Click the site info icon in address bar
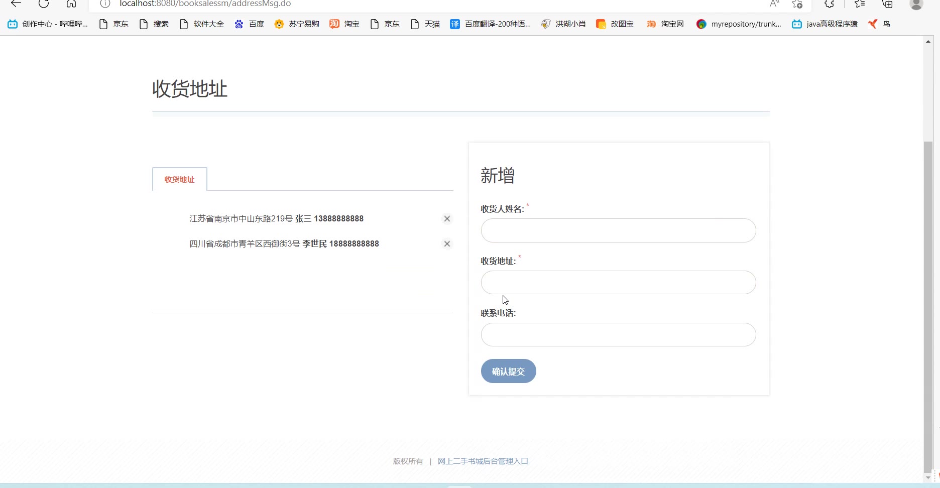The width and height of the screenshot is (940, 488). 105,4
